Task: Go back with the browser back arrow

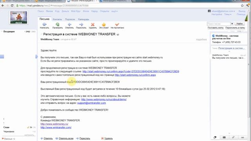Action: point(3,5)
